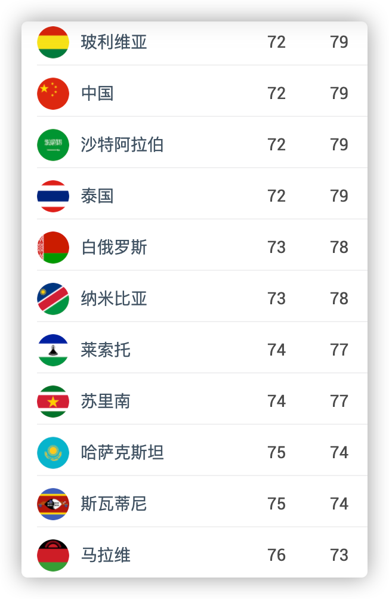Open the 泰国 row label
Viewport: 389px width, 599px height.
tap(97, 196)
